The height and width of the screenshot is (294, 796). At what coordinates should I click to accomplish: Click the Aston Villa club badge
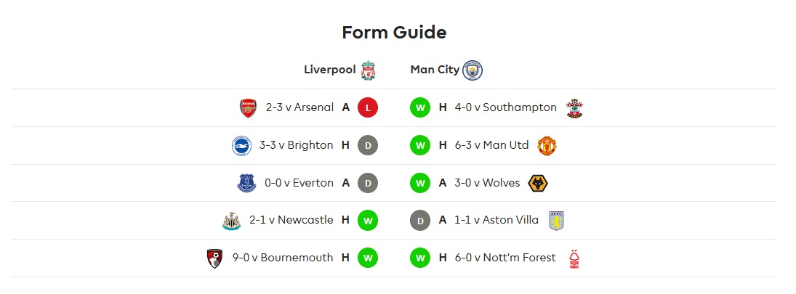(x=557, y=221)
